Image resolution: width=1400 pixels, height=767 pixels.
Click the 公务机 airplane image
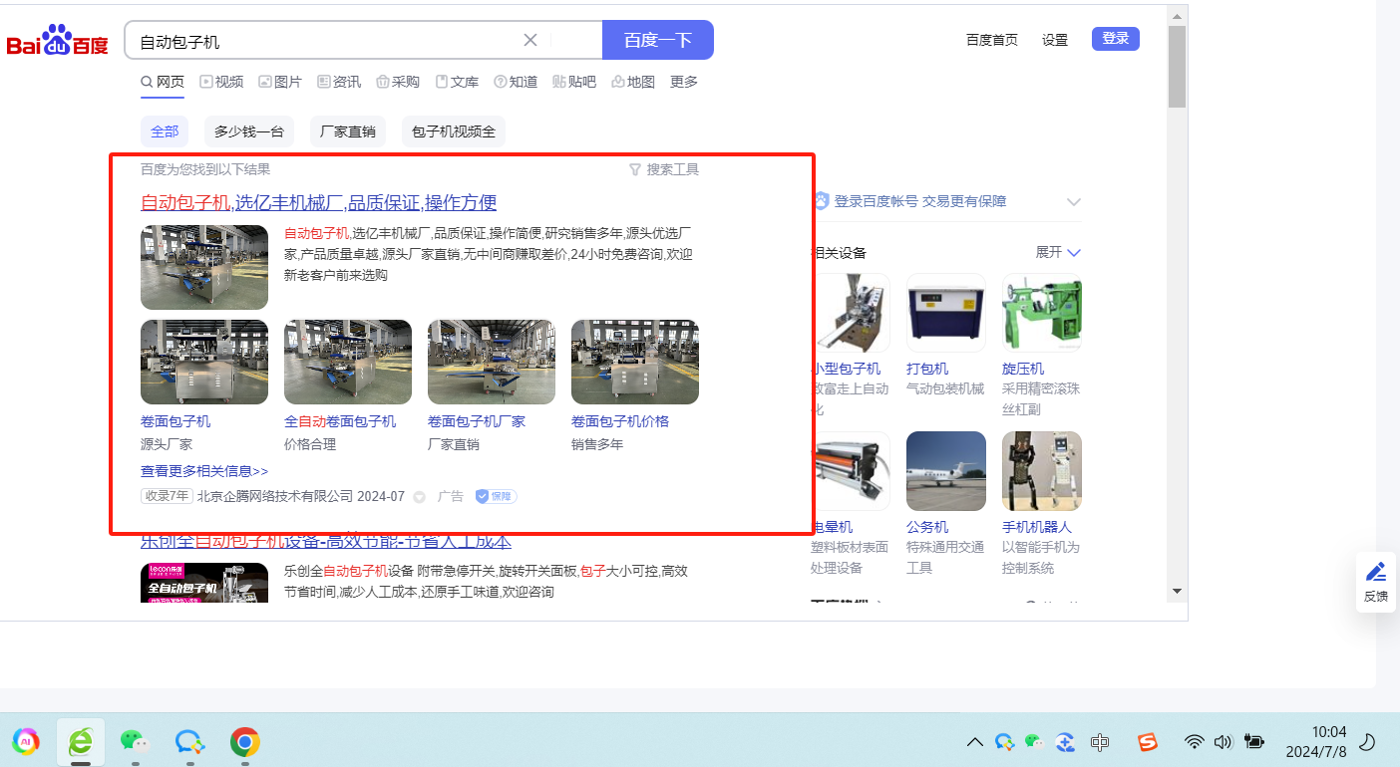[946, 471]
